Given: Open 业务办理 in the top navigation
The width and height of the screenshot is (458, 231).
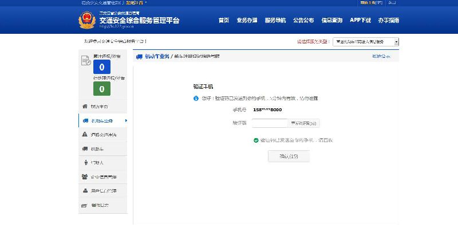Looking at the screenshot, I should pos(247,20).
